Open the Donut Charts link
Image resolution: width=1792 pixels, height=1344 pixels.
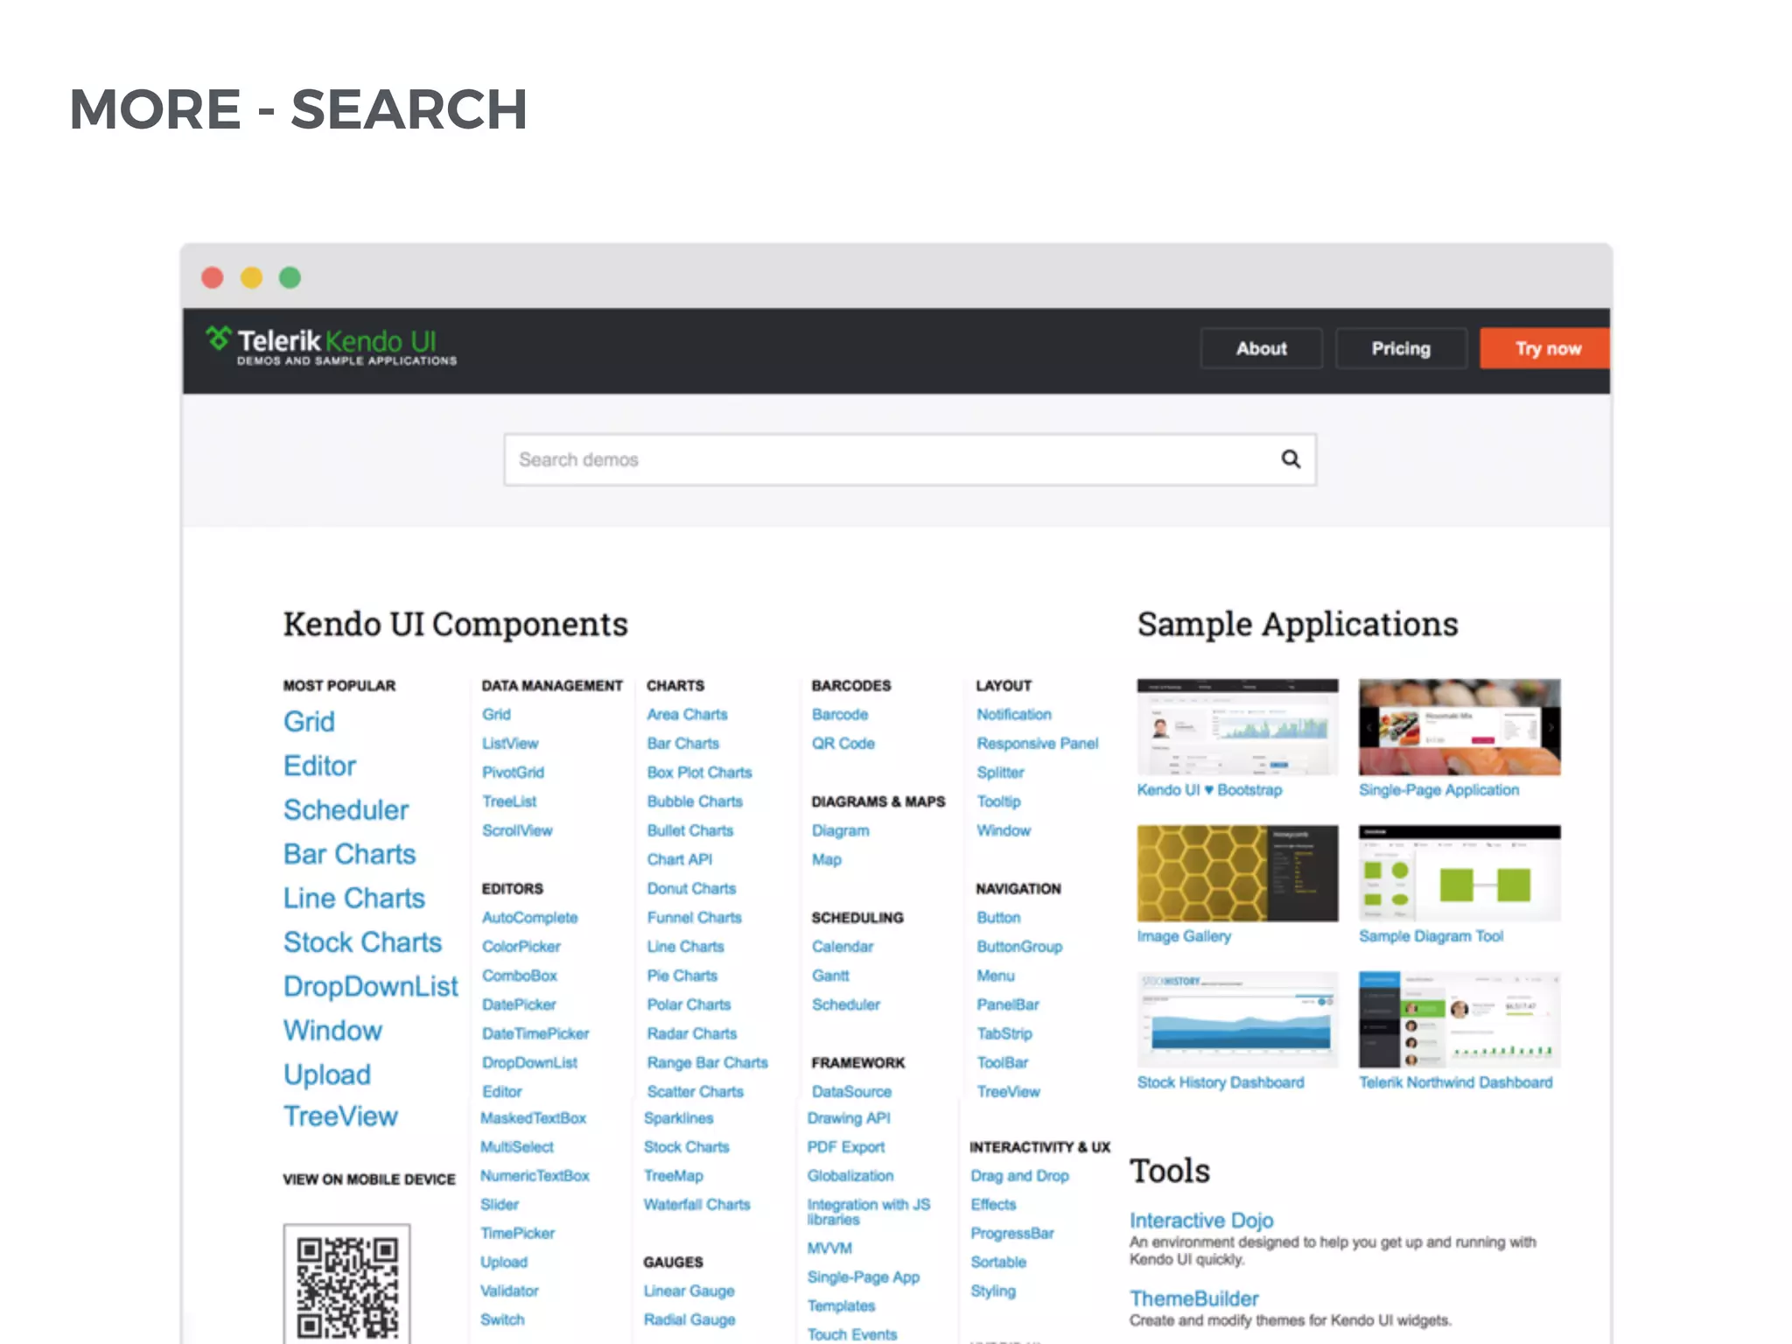[x=691, y=888]
